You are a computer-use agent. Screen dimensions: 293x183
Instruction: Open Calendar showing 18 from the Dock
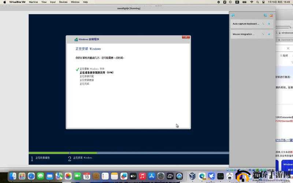(x=87, y=176)
